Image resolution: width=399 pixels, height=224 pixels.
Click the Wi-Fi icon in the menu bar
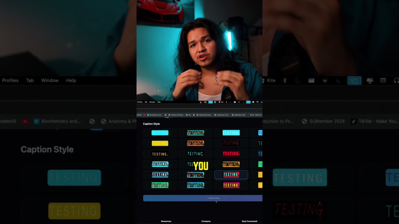[239, 102]
